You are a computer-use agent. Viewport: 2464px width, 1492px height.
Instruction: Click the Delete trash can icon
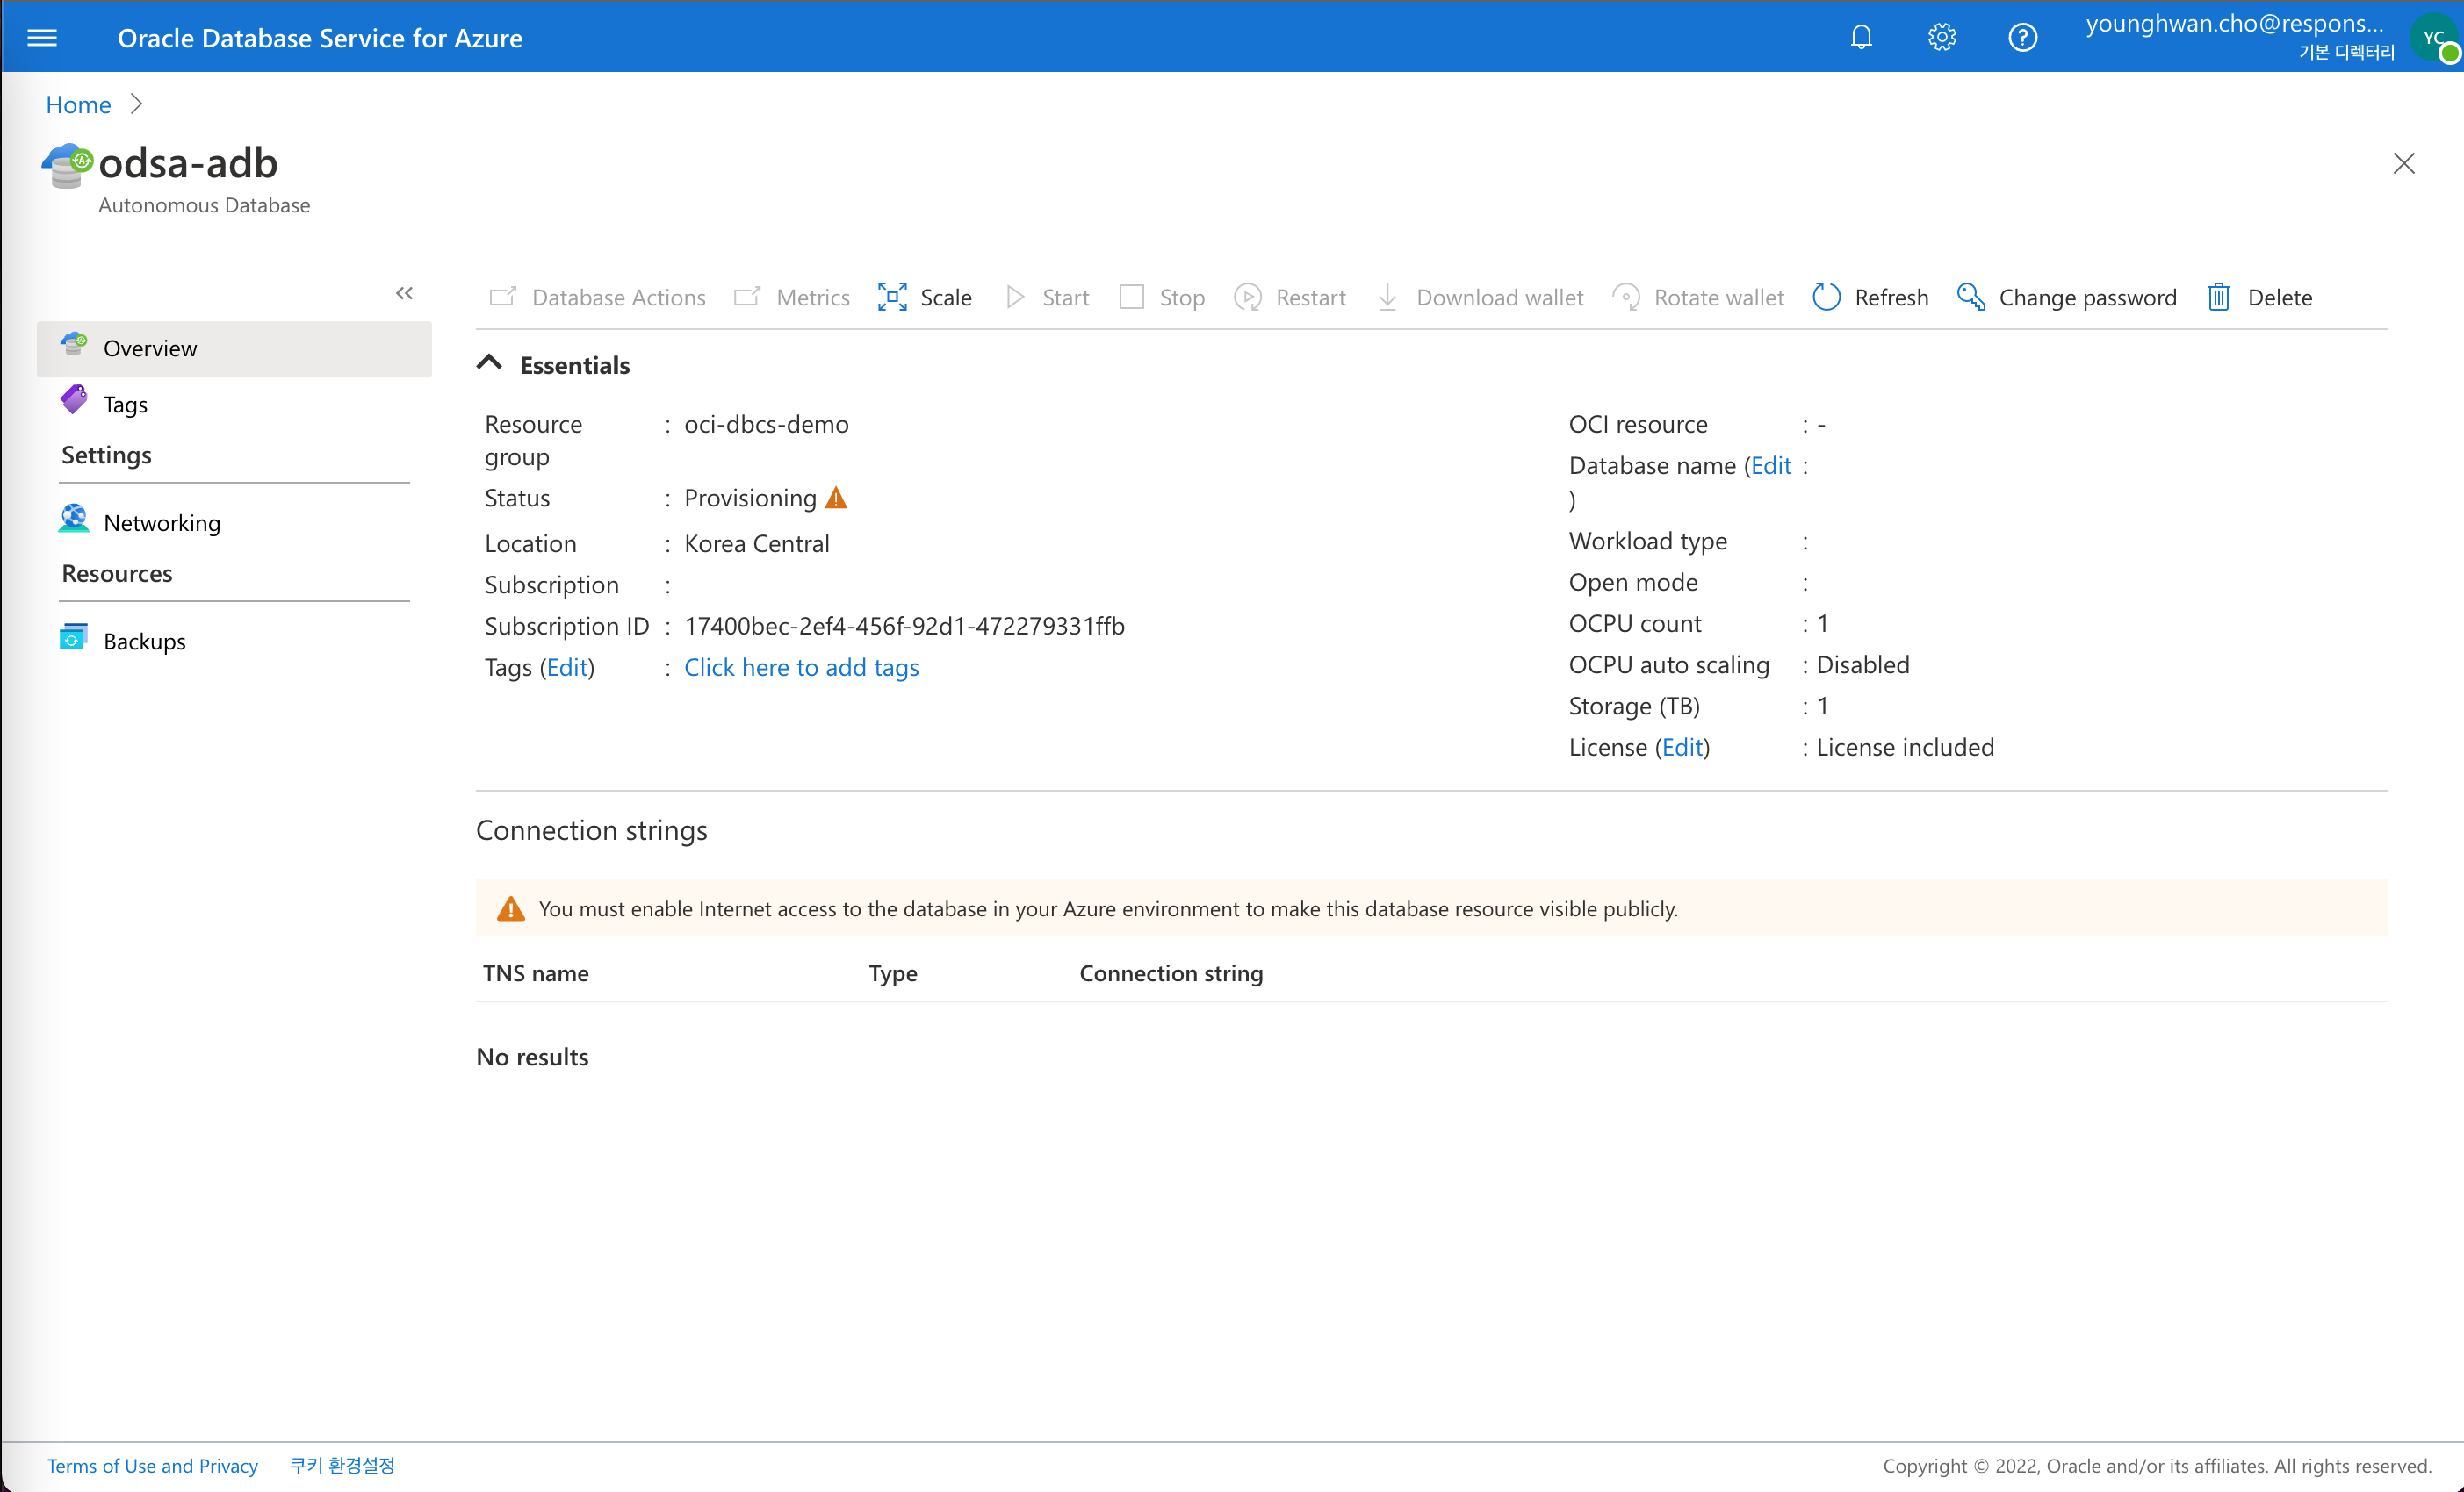pos(2219,297)
